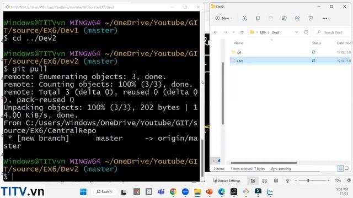The image size is (353, 198).
Task: Click the EX6 breadcrumb in address bar
Action: point(263,32)
